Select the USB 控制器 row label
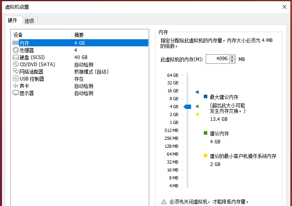292x206 pixels. tap(32, 79)
